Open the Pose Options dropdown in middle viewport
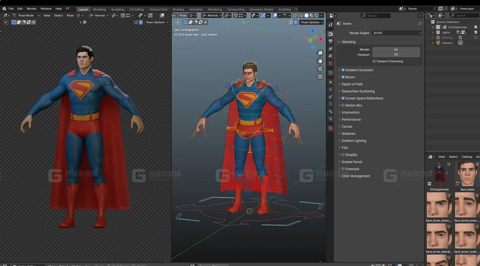 coord(311,22)
